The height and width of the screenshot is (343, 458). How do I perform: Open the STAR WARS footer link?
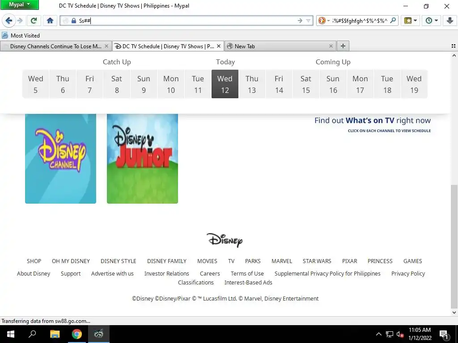coord(317,261)
